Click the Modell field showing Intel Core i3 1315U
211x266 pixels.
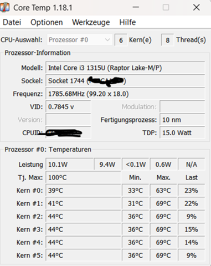125,68
